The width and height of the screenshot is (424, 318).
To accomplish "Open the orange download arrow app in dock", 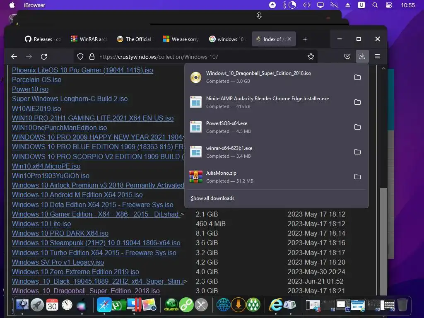I will click(x=238, y=305).
